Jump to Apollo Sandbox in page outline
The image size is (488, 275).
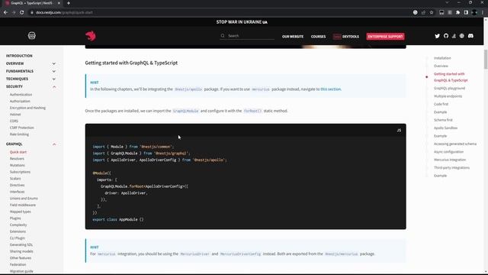(445, 128)
